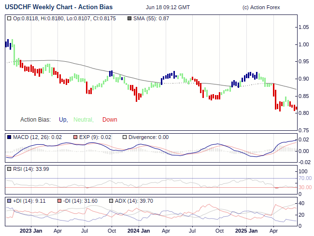Click the 'Jun 18 09:12 GMT' timestamp
The height and width of the screenshot is (236, 314).
tap(168, 7)
